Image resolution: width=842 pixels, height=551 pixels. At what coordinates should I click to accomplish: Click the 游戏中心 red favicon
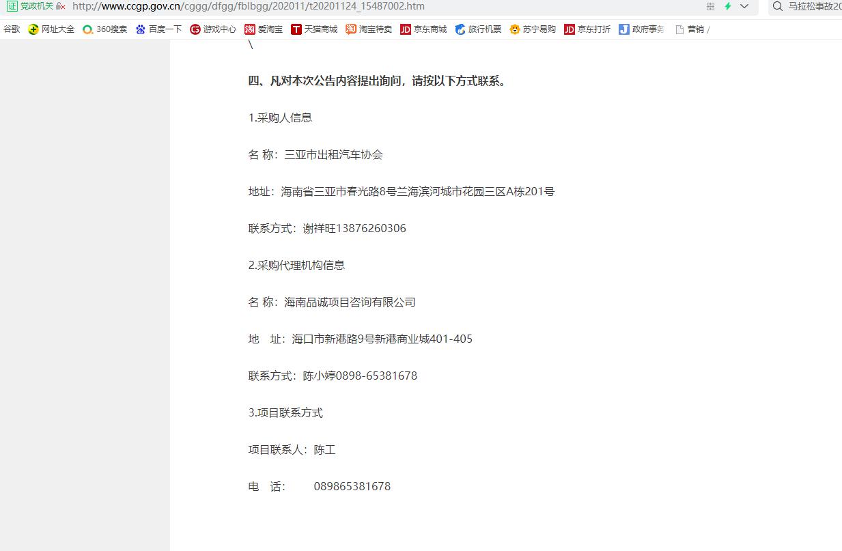point(195,29)
